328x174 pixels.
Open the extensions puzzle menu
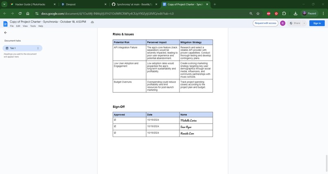point(284,13)
